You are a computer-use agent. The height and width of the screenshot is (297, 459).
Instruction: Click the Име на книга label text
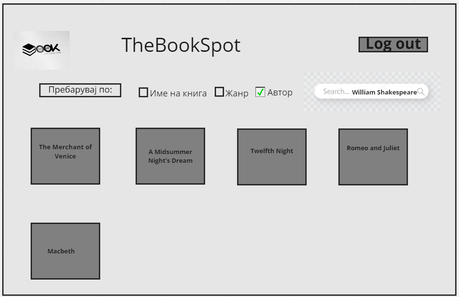(178, 93)
